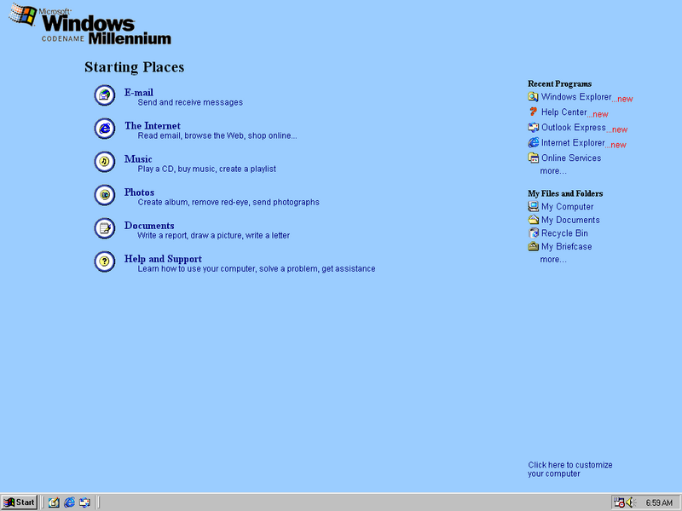Click the My Documents folder icon
This screenshot has width=682, height=511.
534,220
